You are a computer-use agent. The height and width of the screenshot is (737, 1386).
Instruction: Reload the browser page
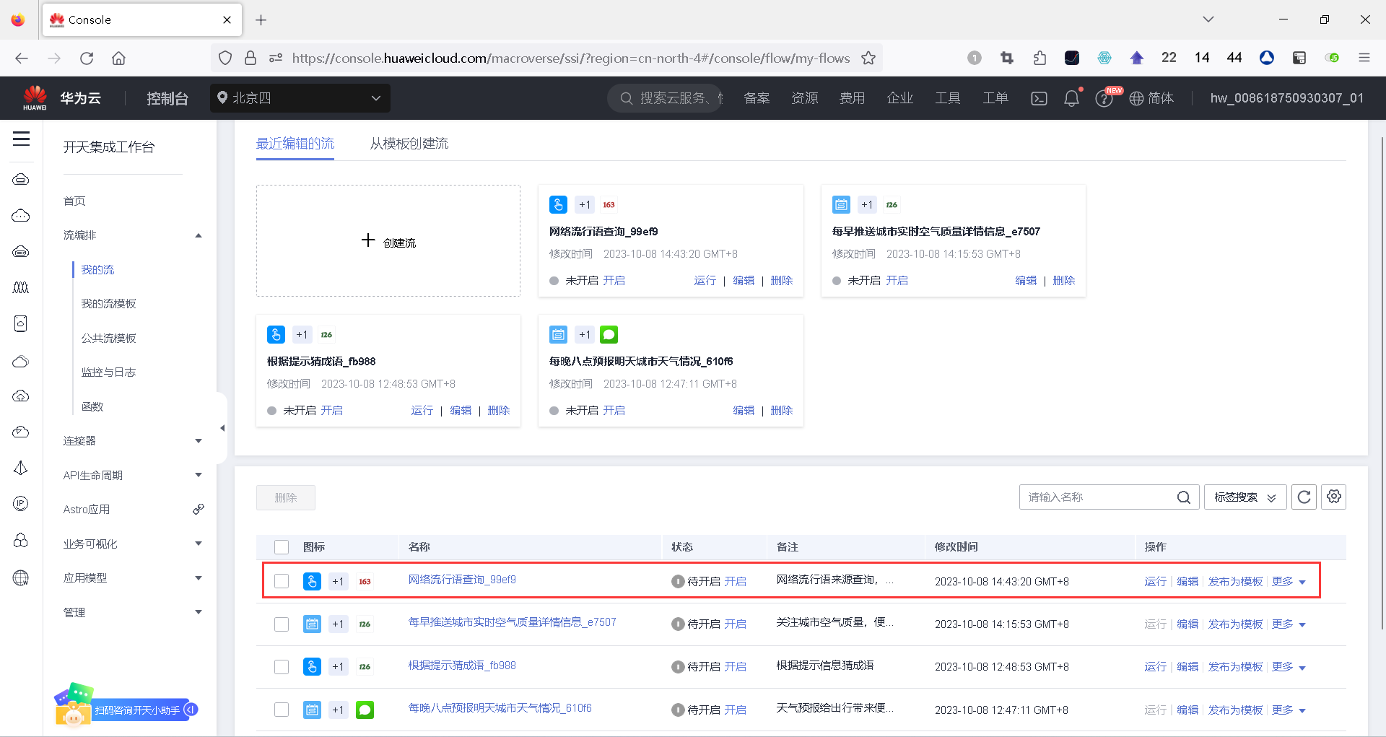[87, 58]
